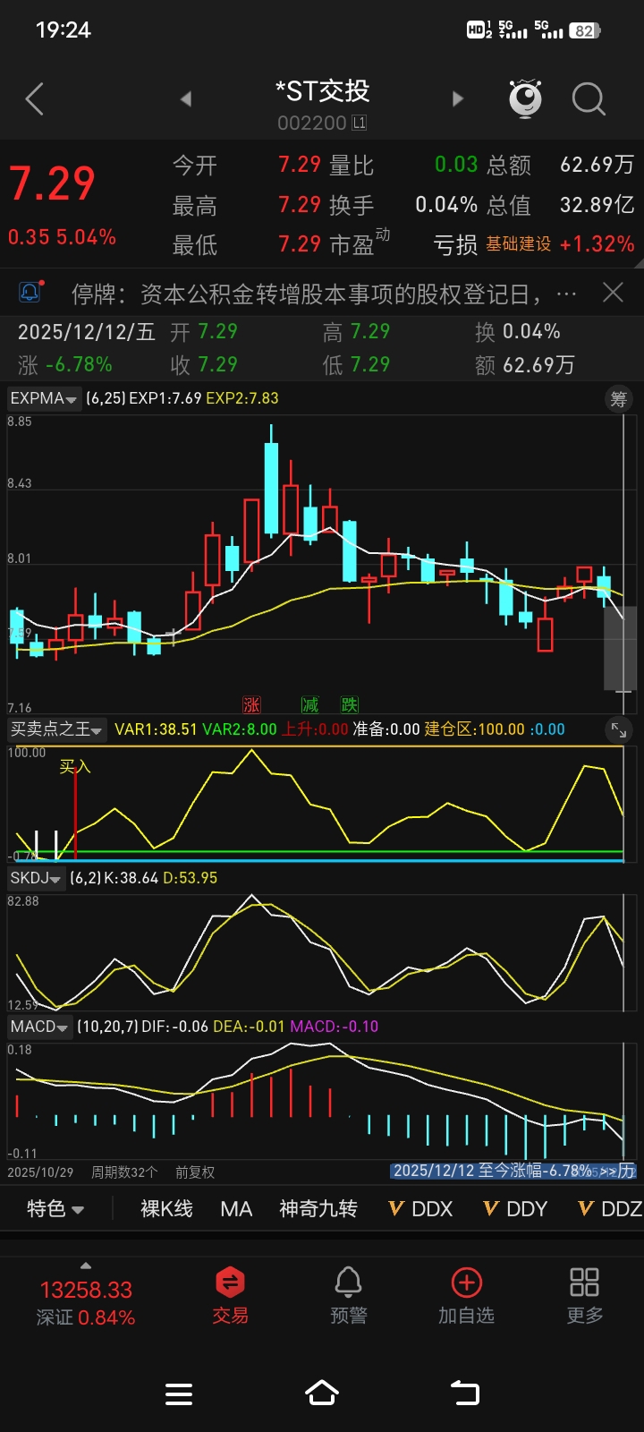Tap VAR1:38.51 label

click(x=156, y=729)
